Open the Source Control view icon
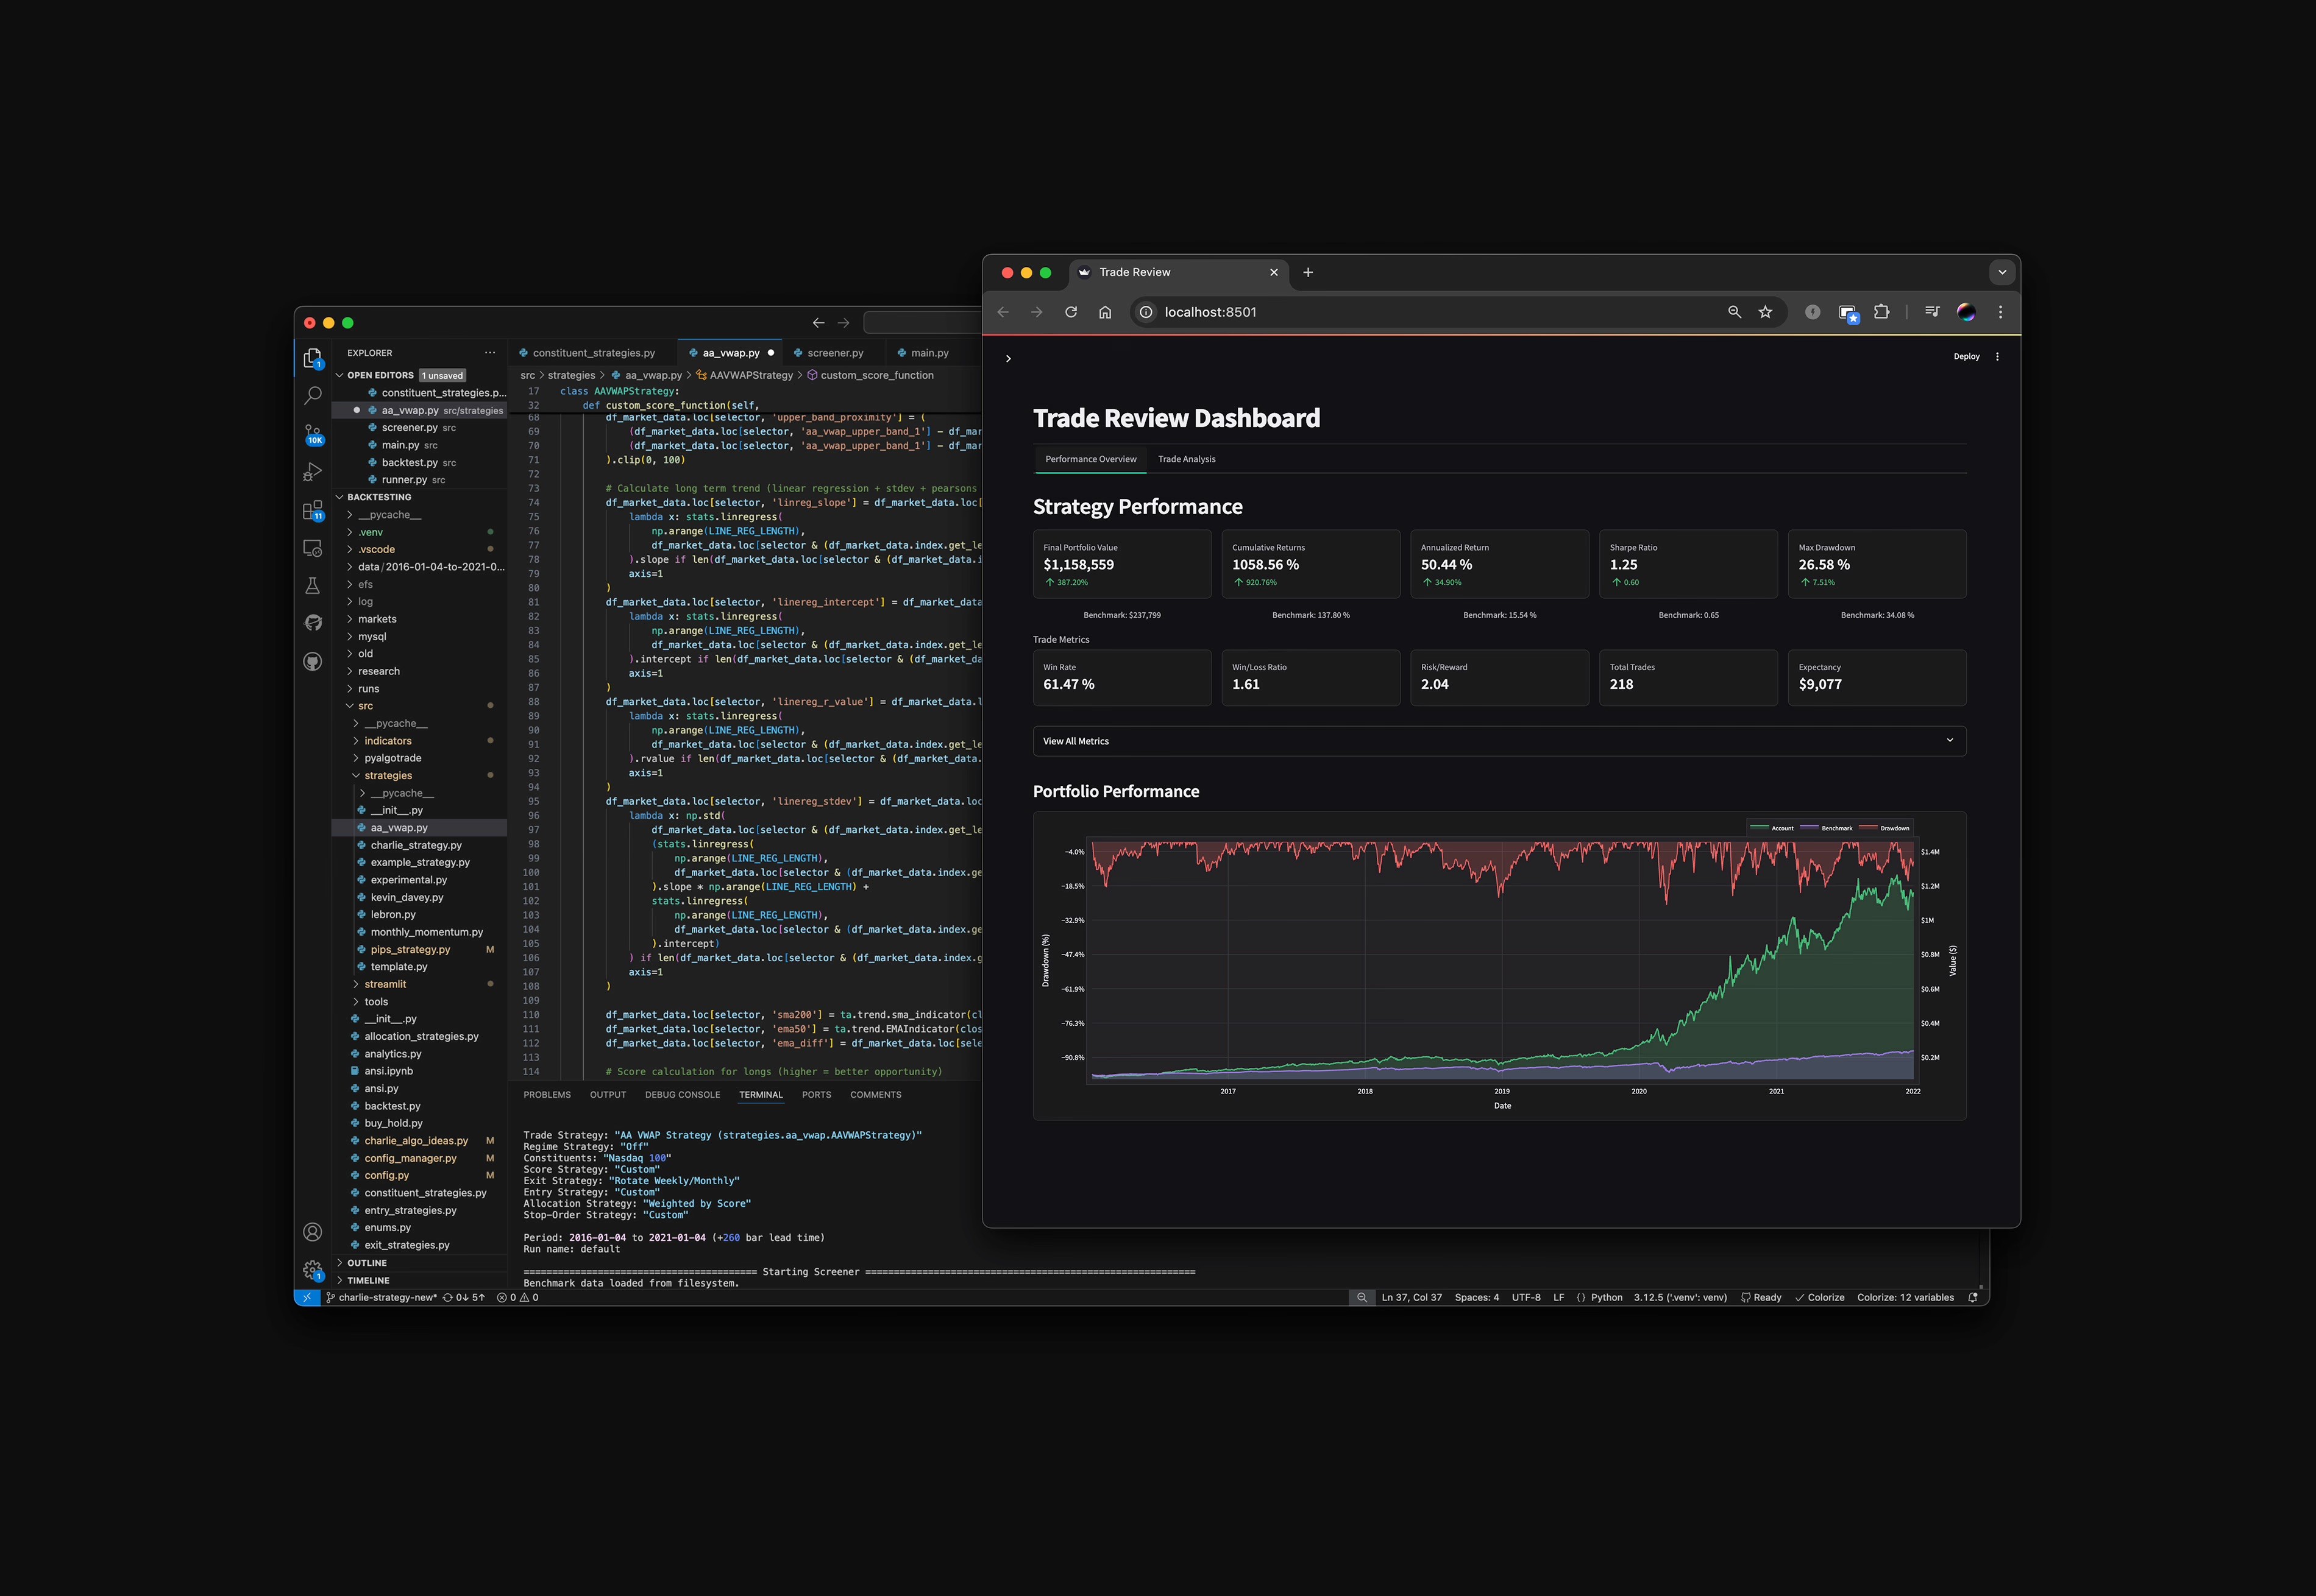The image size is (2316, 1596). [313, 434]
